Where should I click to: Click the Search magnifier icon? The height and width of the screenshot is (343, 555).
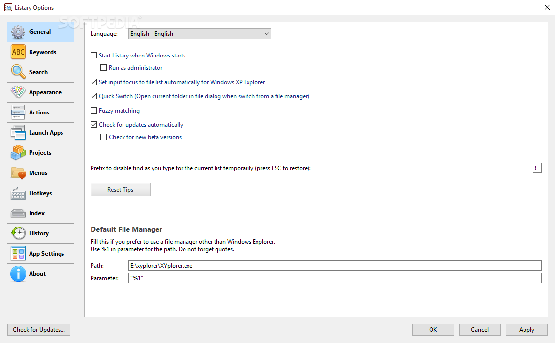[18, 72]
